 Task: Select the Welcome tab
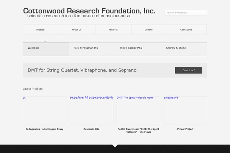(46, 49)
